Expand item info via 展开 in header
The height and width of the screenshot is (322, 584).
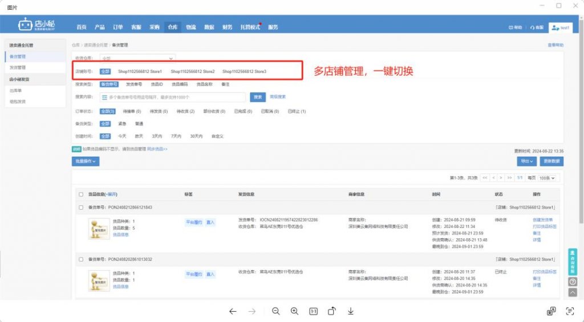pos(112,194)
